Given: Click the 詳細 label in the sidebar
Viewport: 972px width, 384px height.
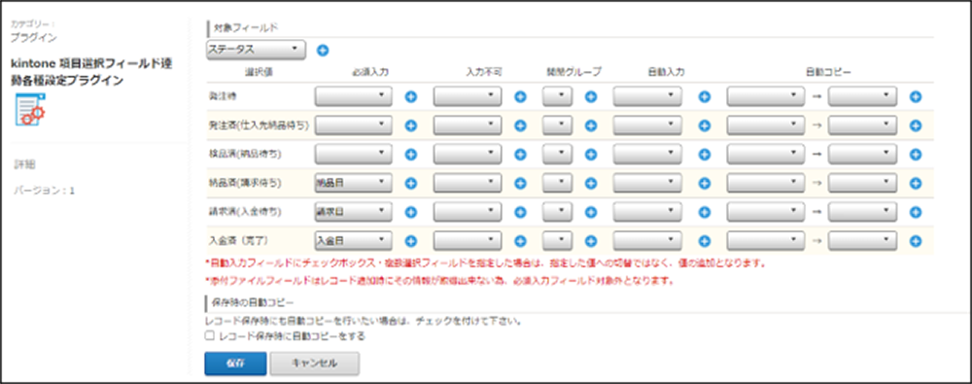Looking at the screenshot, I should click(x=25, y=164).
